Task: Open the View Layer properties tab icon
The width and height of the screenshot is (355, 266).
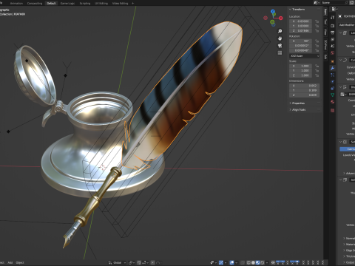Action: click(x=332, y=39)
